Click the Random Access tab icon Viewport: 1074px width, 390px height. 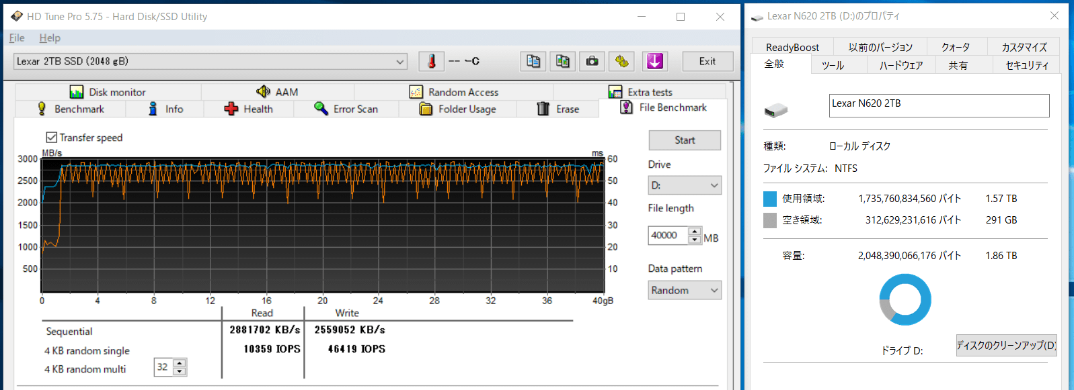[x=416, y=92]
